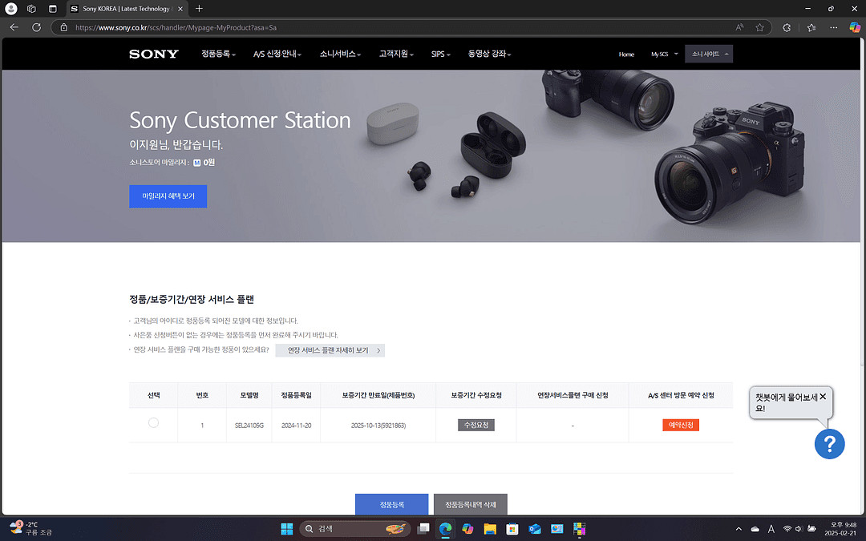Open Microsoft Store from the taskbar
This screenshot has width=866, height=541.
(512, 529)
